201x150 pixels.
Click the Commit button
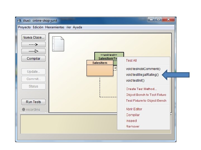33,79
